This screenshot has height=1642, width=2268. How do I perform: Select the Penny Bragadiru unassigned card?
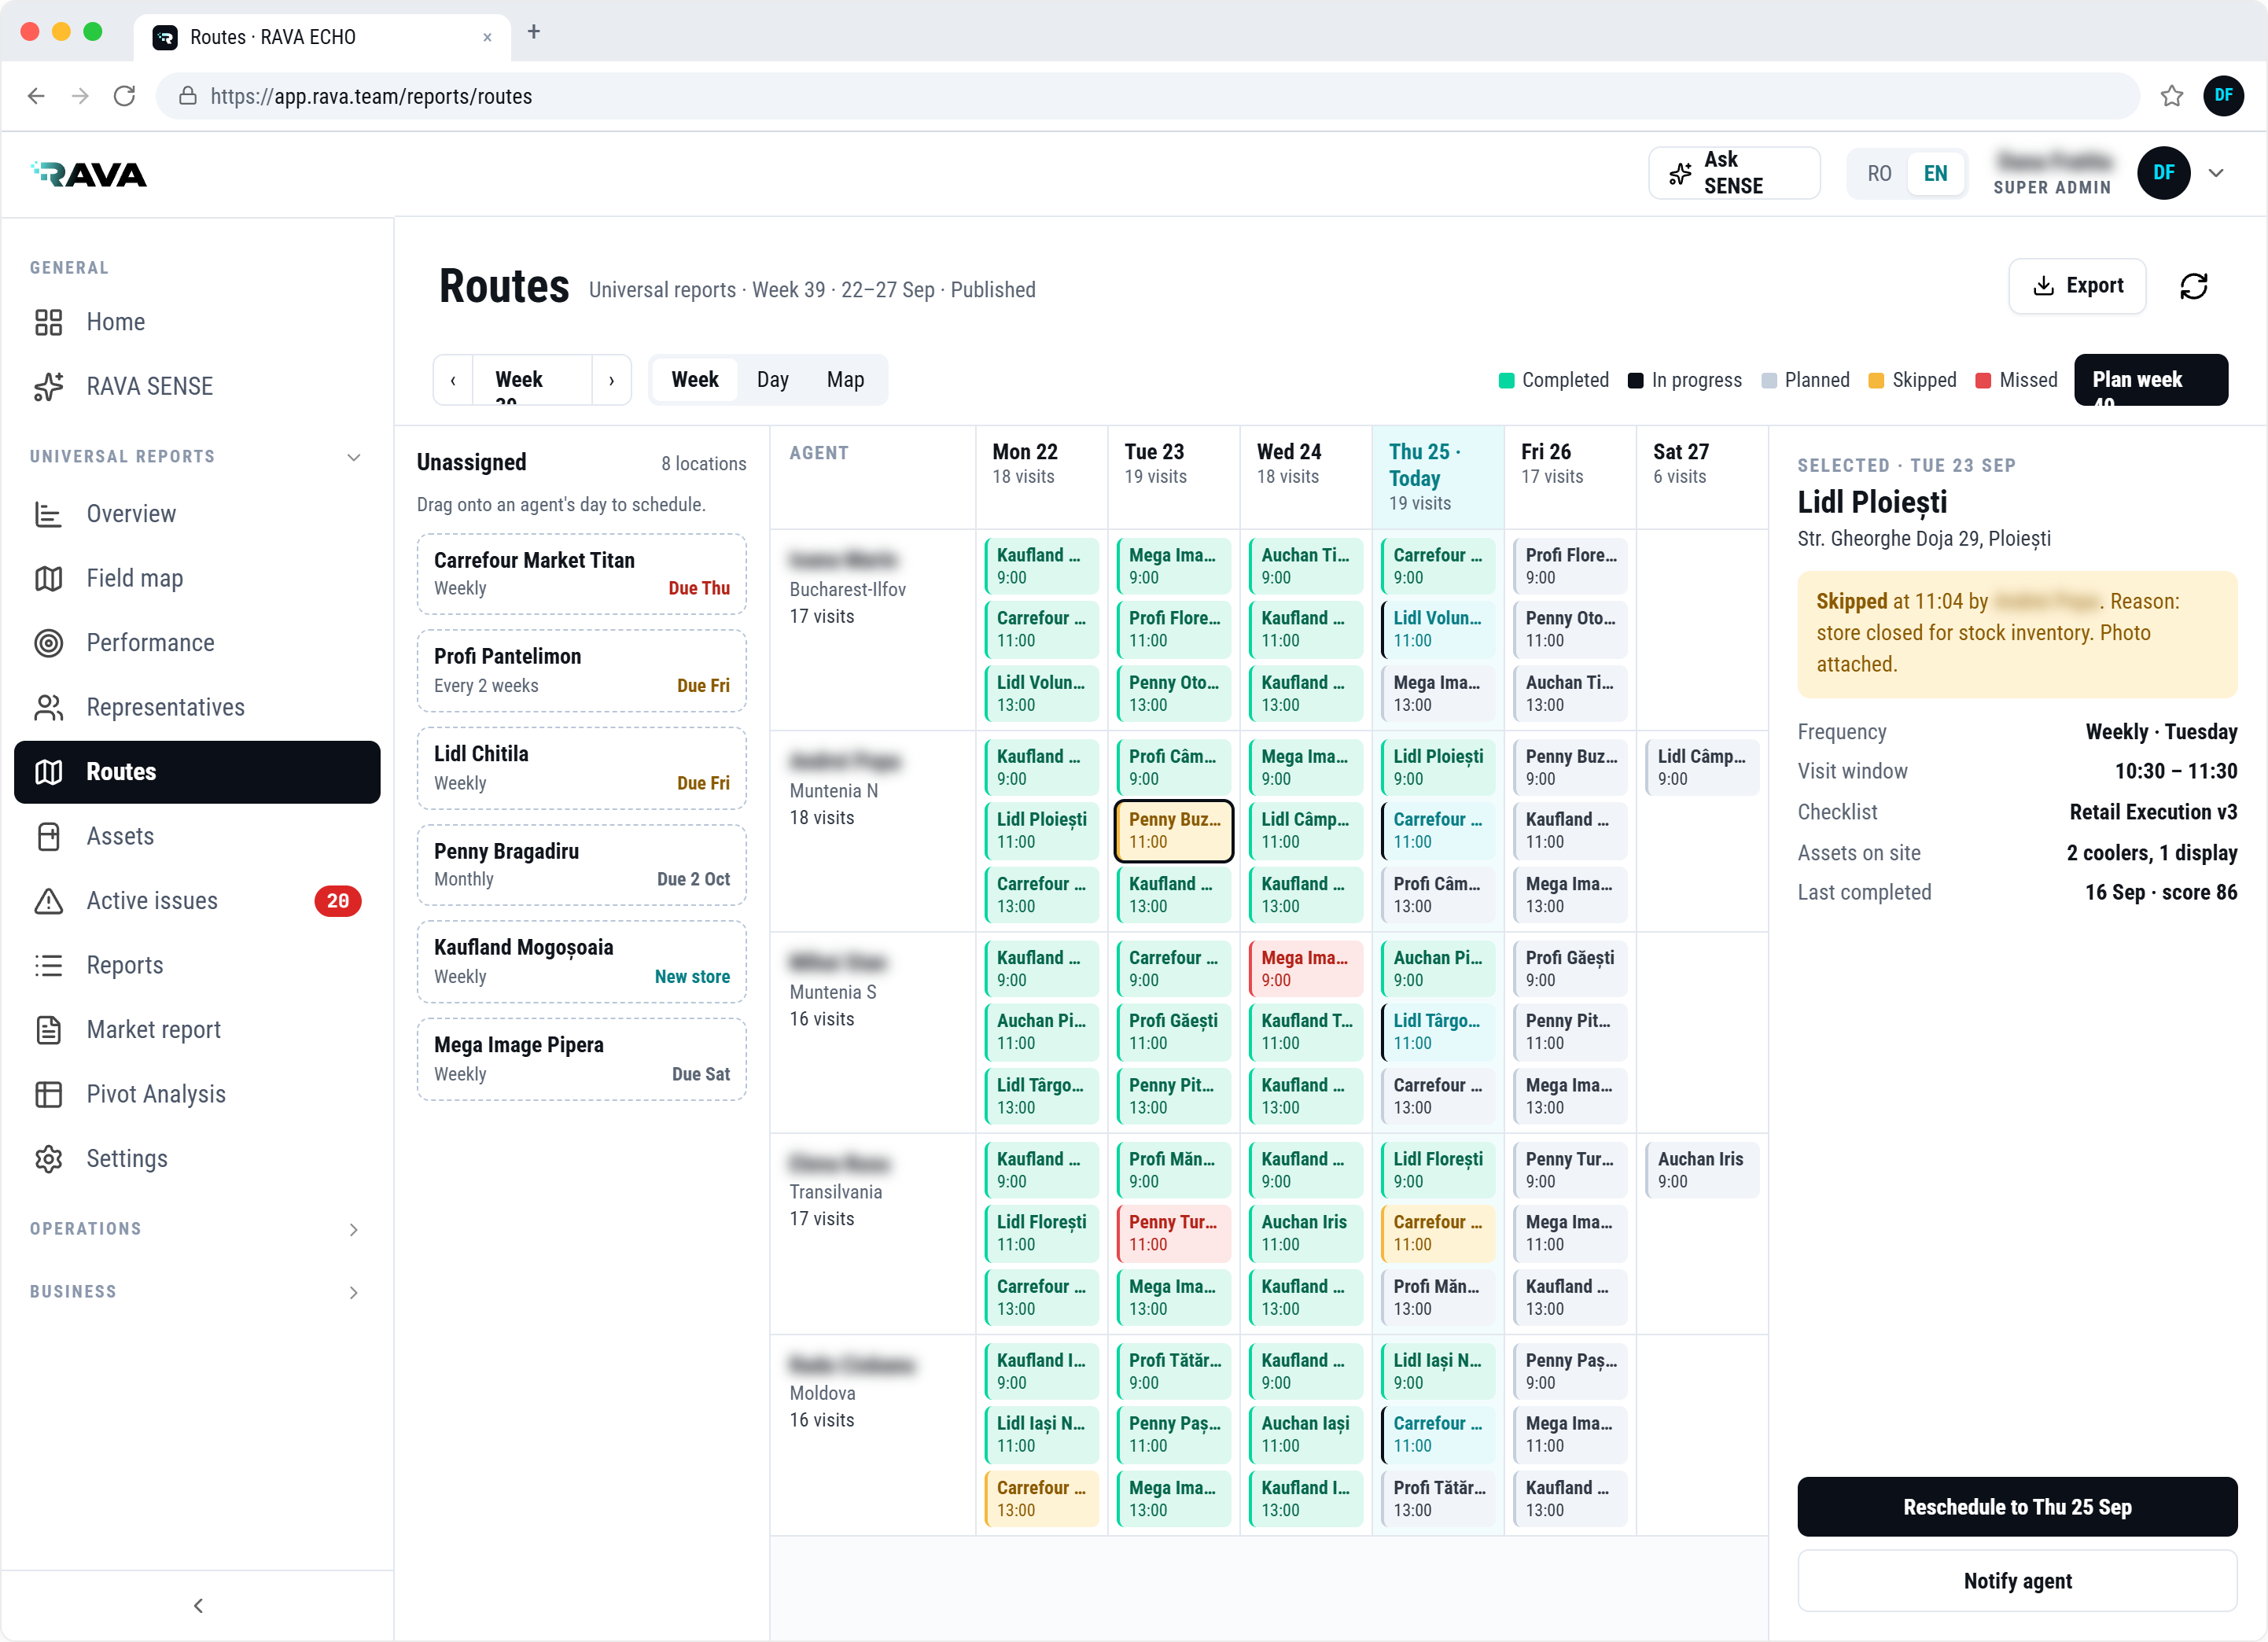[x=581, y=865]
